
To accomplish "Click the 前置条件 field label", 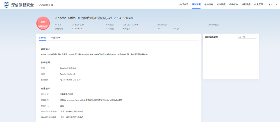I will click(x=45, y=100).
